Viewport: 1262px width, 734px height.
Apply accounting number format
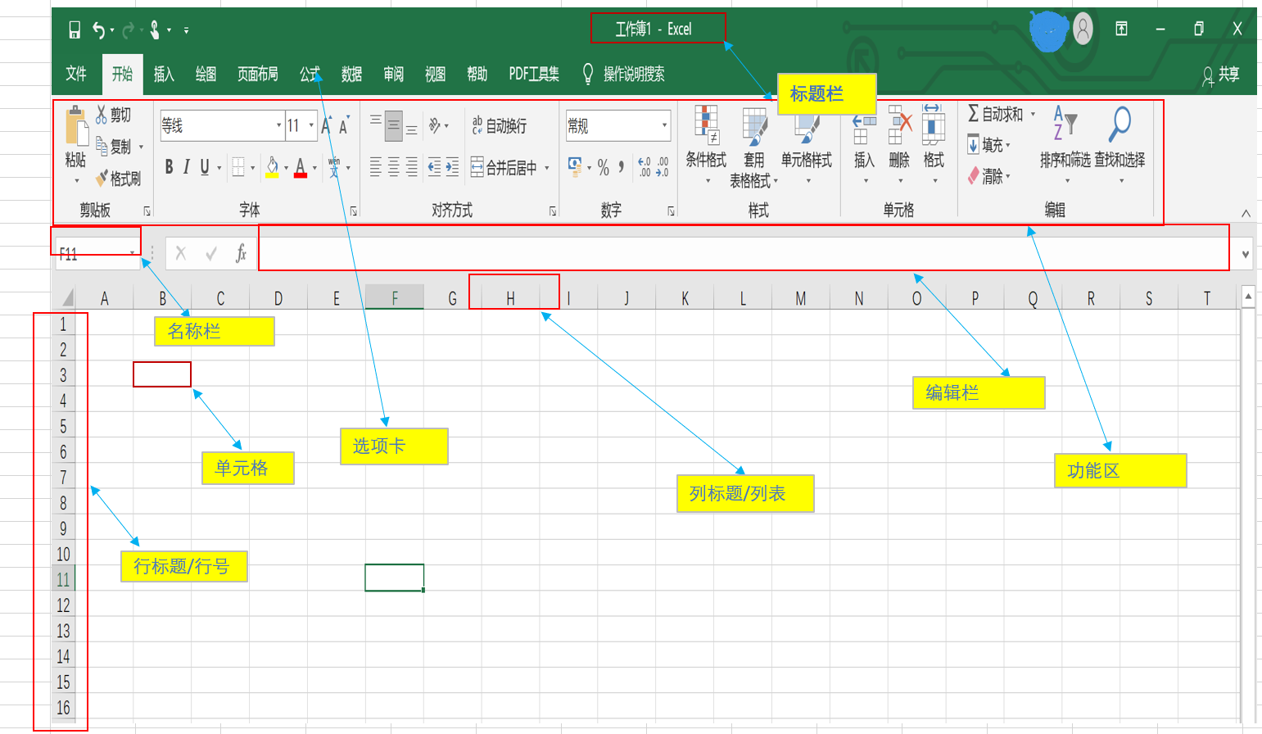coord(575,167)
